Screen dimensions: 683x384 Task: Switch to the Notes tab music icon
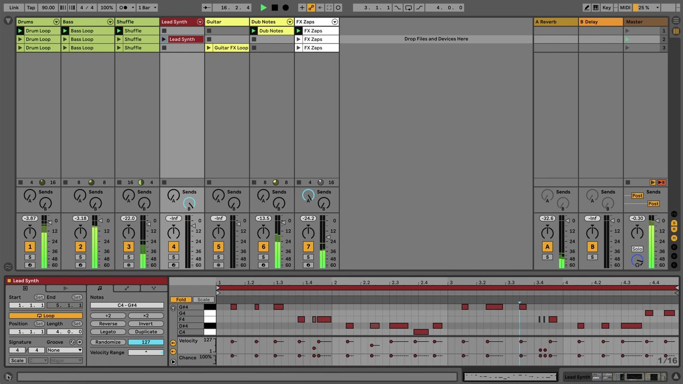(99, 288)
